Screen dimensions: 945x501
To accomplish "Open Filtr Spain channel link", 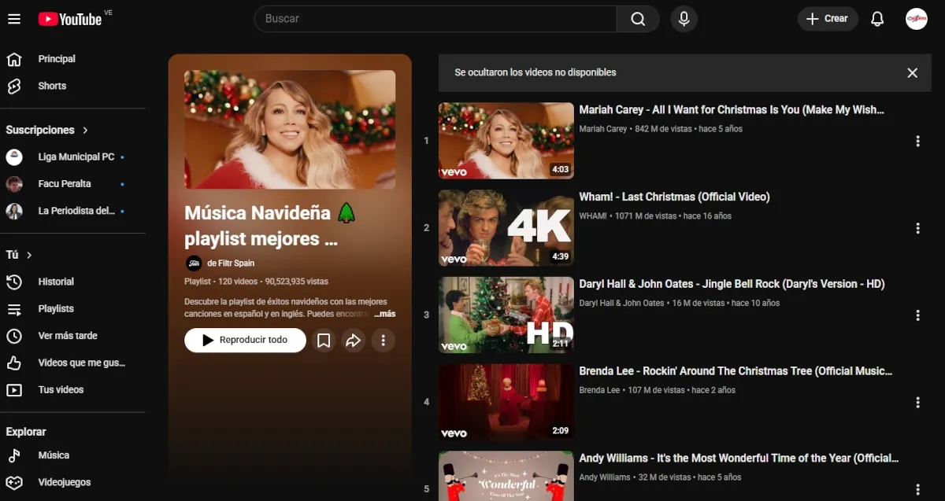I will point(231,263).
